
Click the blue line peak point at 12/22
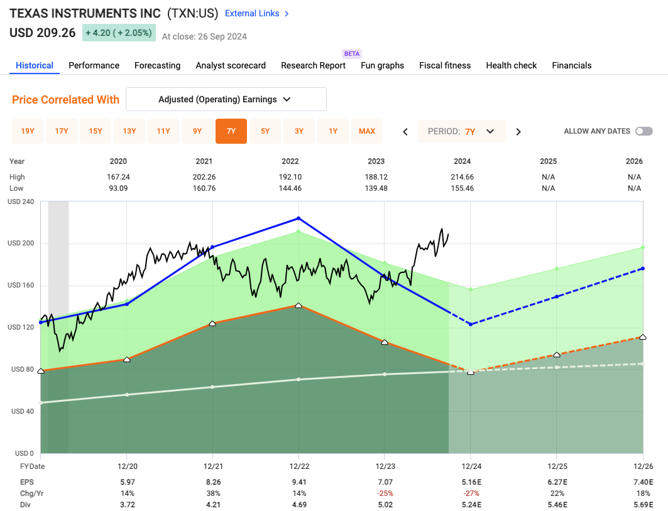tap(298, 218)
